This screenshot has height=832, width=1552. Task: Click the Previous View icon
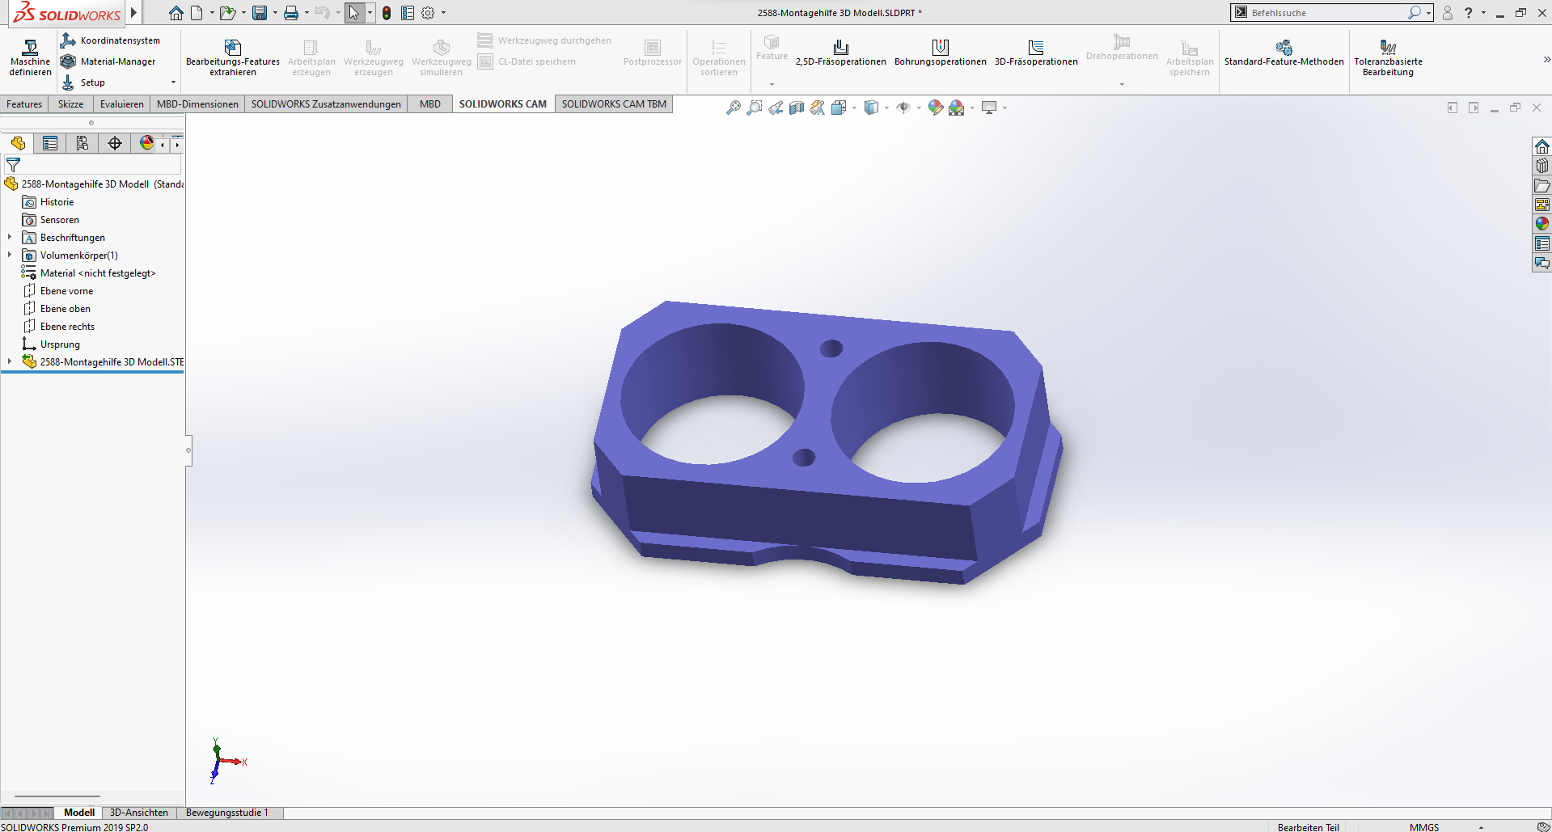point(776,108)
